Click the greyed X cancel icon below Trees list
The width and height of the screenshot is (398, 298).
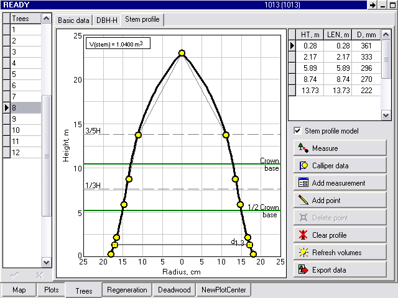click(x=40, y=275)
